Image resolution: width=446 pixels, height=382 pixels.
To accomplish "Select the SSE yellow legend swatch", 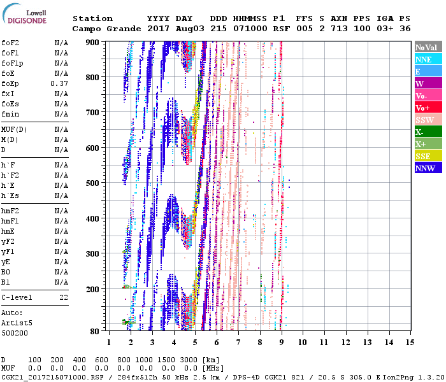I will click(x=428, y=156).
